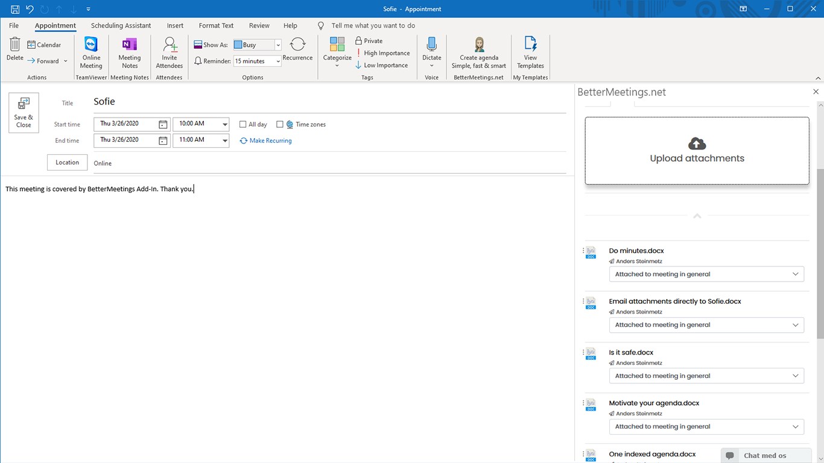Click the Save icon in title bar
This screenshot has height=463, width=824.
[x=15, y=9]
